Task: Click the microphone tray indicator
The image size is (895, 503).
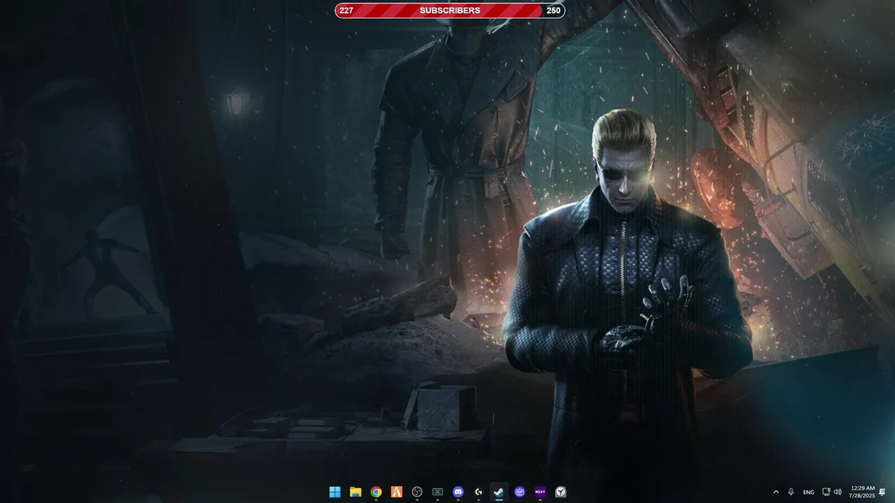Action: [x=791, y=492]
